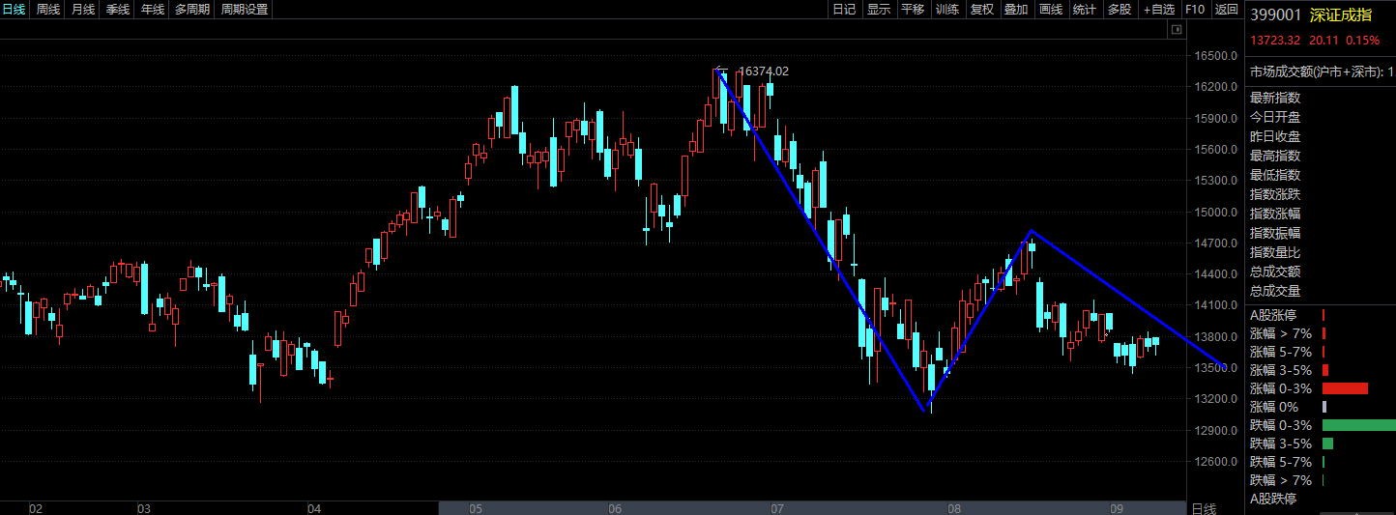Viewport: 1396px width, 515px height.
Task: Activate the 平移 pan tool
Action: (913, 9)
